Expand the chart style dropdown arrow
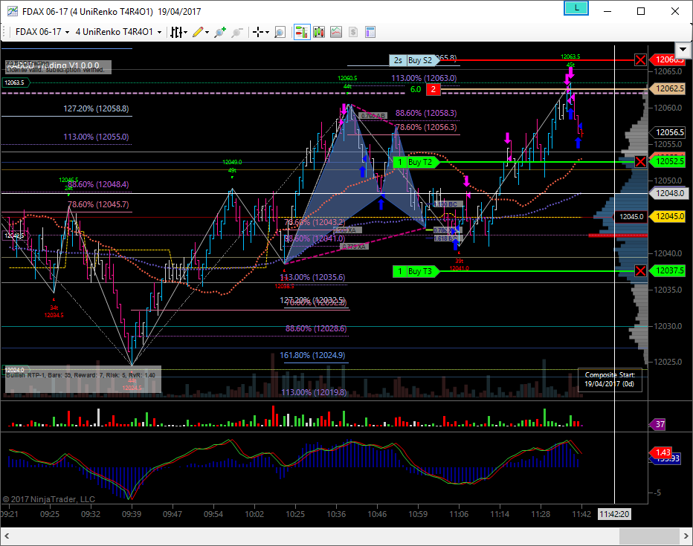Screen dimensions: 693x546 [186, 32]
